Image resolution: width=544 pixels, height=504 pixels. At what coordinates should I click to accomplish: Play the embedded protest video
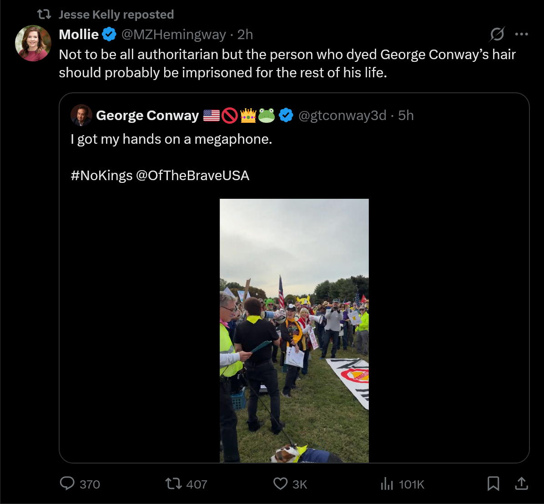pos(294,331)
